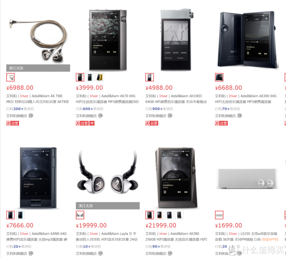Screen dimensions: 286x258
Task: Click store chat icon beside AK300 seller
Action: click(x=240, y=116)
